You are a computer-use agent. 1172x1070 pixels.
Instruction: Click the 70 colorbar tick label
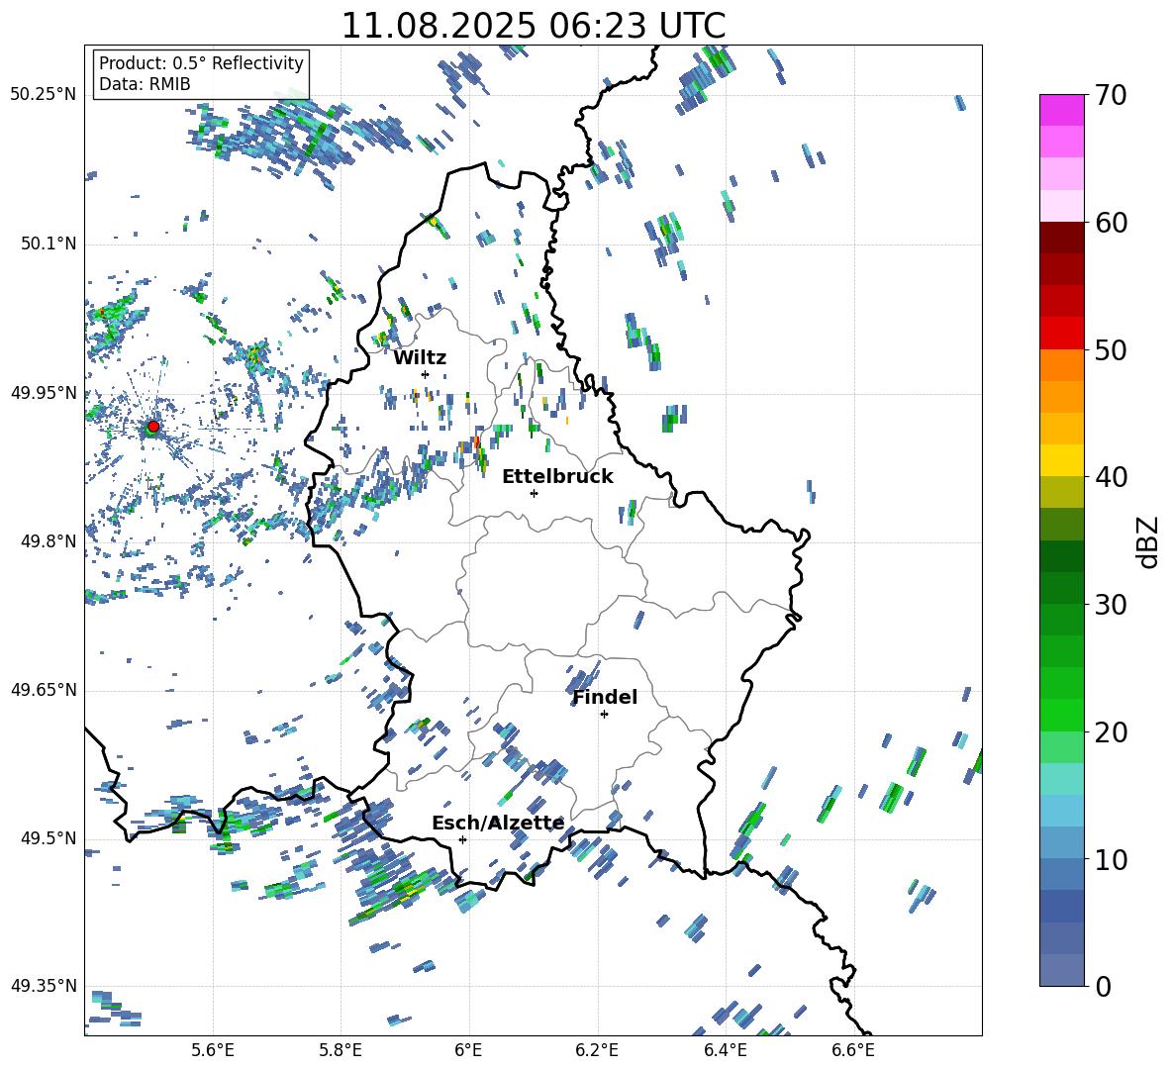[1111, 95]
